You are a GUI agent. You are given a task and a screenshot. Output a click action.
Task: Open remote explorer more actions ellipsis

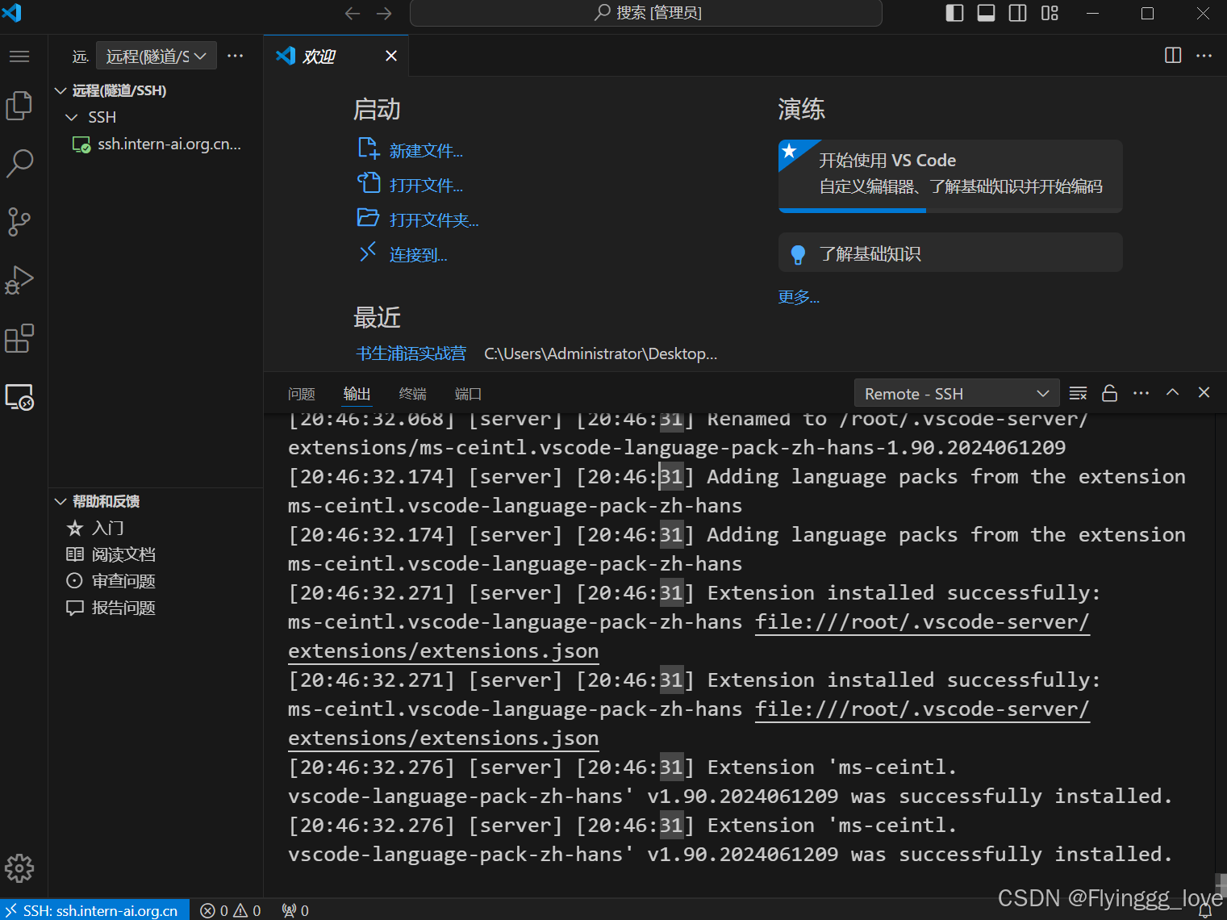pos(236,56)
